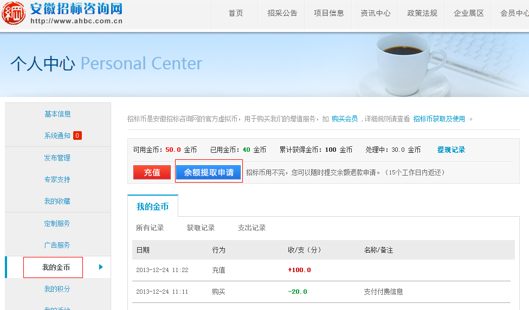
Task: Click the red 充值 button
Action: (152, 172)
